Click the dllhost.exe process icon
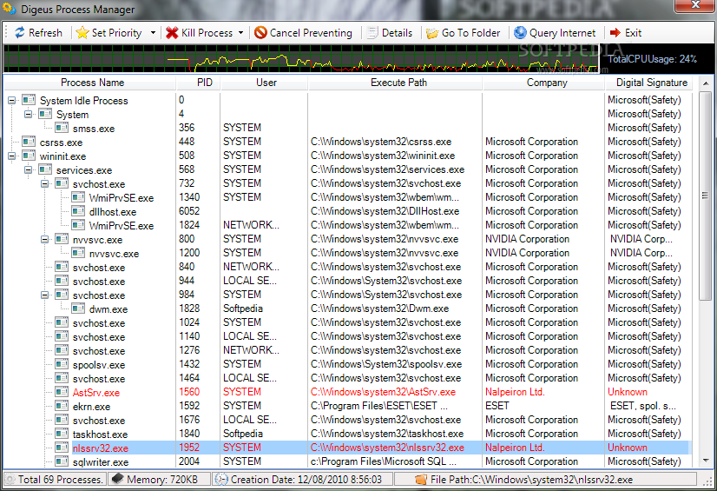The height and width of the screenshot is (491, 717). point(78,211)
